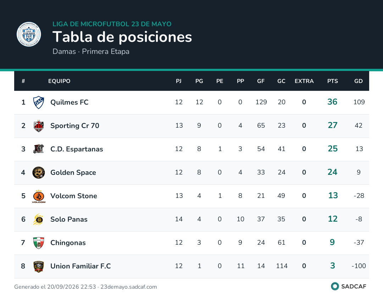Click the Sporting Cr 70 team badge

coord(39,126)
